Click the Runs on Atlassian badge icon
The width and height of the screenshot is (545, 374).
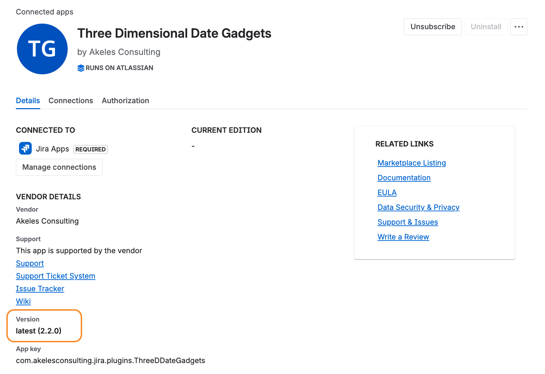click(81, 68)
